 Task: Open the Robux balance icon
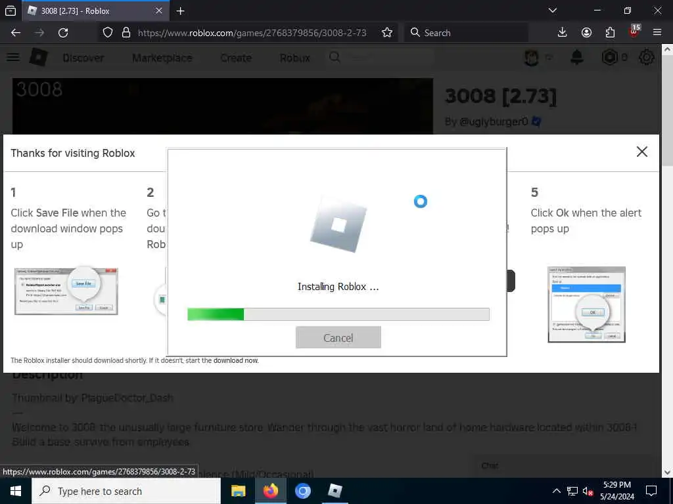tap(609, 58)
